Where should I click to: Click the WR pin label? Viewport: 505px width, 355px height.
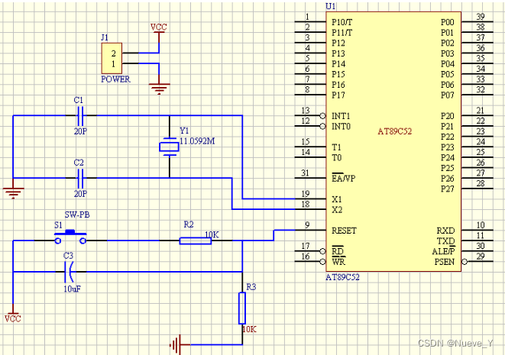[x=338, y=262]
